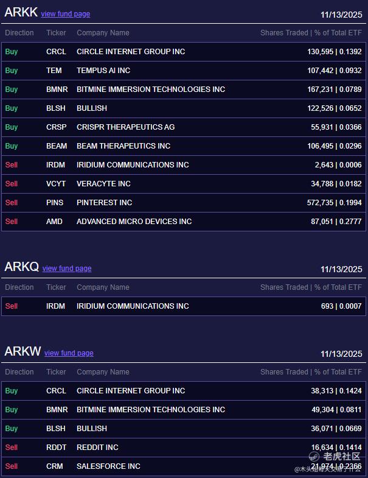368x478 pixels.
Task: Click TEMPUS AI INC company name
Action: click(x=103, y=71)
